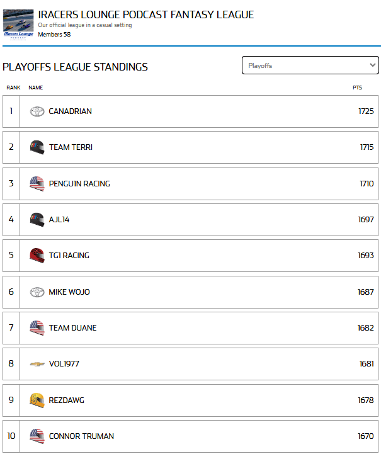The height and width of the screenshot is (454, 381).
Task: Open the Playoffs standings dropdown
Action: (x=310, y=65)
